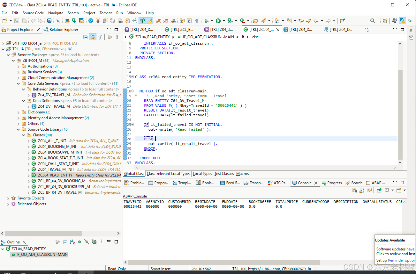Switch to Class-relevant Local Types tab
Screen dimensions: 416x274
click(169, 174)
